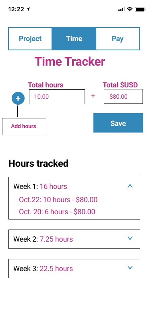This screenshot has width=151, height=327.
Task: Click the plus sign between hours and USD
Action: [93, 96]
